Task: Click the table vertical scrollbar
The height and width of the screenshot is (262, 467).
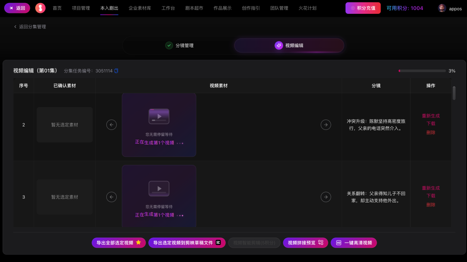Action: point(454,93)
